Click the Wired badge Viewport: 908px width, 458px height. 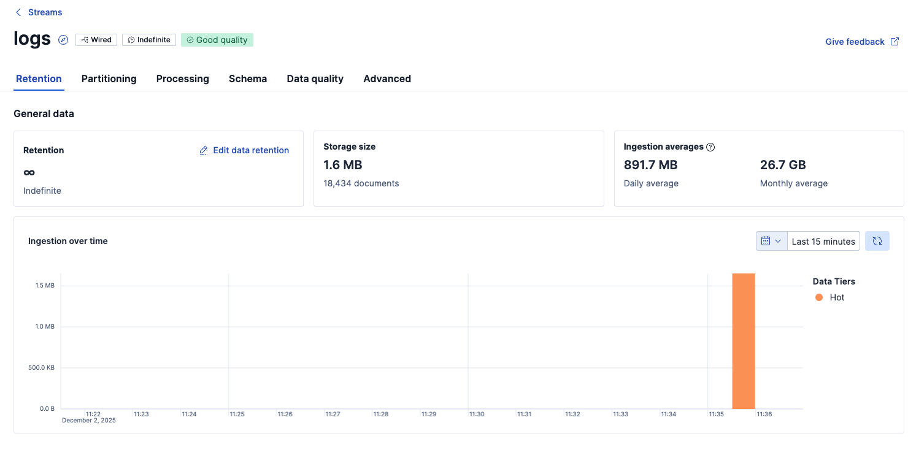click(96, 40)
